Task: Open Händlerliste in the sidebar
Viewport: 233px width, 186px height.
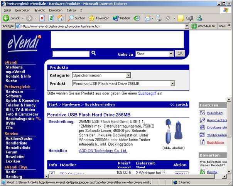Action: [x=16, y=143]
